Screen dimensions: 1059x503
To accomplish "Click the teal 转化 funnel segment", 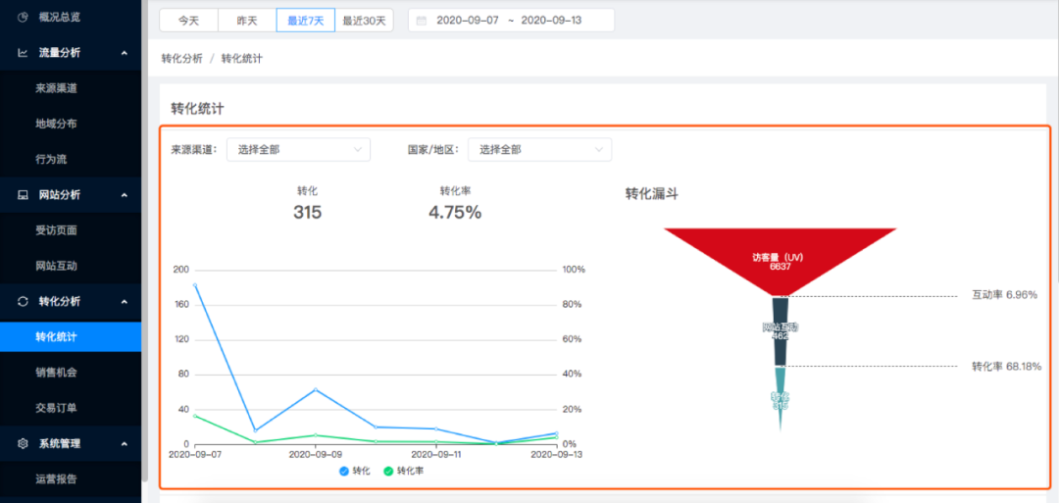I will (781, 401).
